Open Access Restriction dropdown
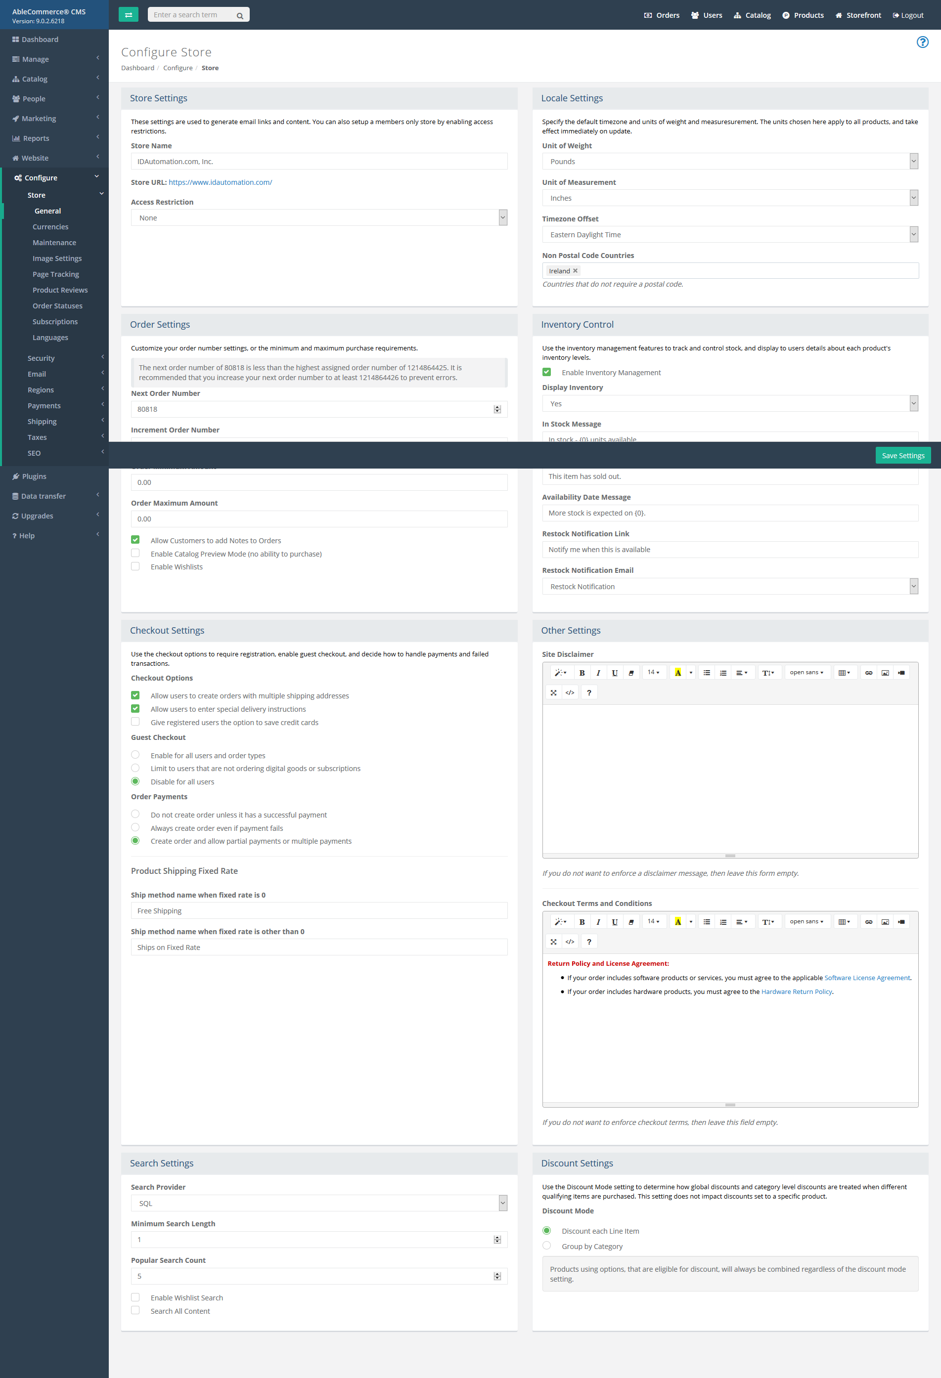The image size is (941, 1378). click(319, 217)
